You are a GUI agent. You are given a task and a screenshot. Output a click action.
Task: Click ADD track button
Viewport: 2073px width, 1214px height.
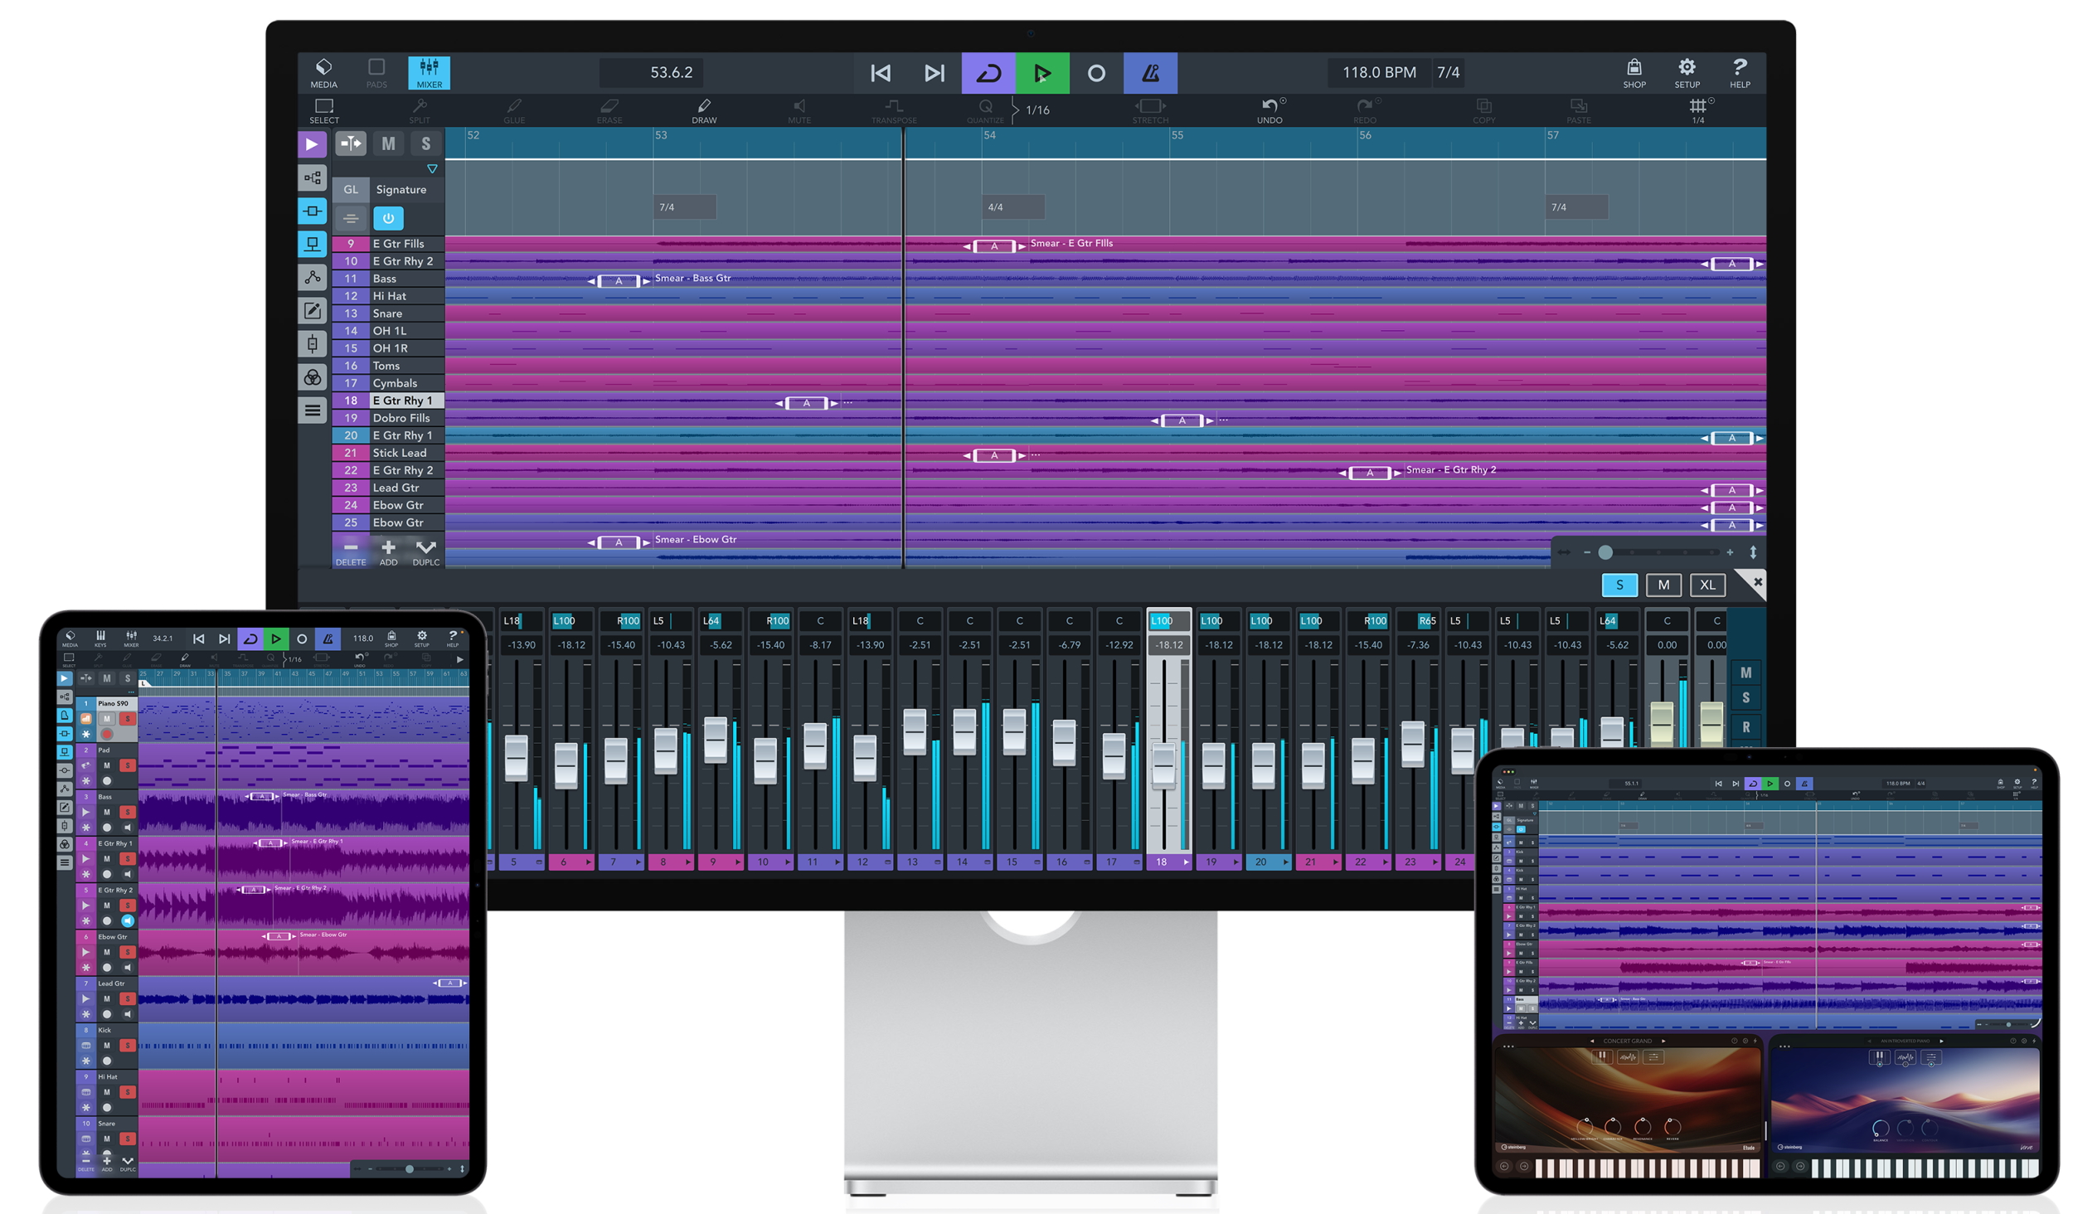(388, 551)
